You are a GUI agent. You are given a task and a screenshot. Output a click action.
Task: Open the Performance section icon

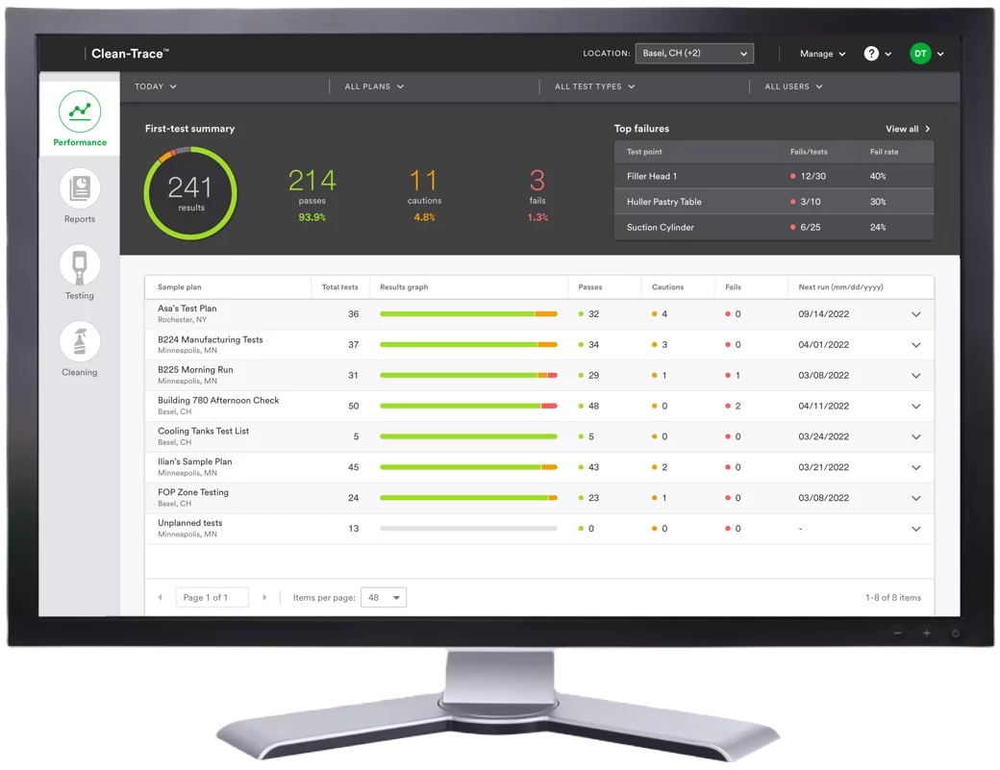point(80,112)
